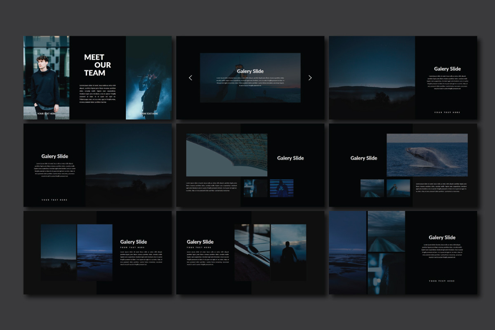Select the breaching whale photo
This screenshot has height=330, width=495.
click(x=427, y=155)
